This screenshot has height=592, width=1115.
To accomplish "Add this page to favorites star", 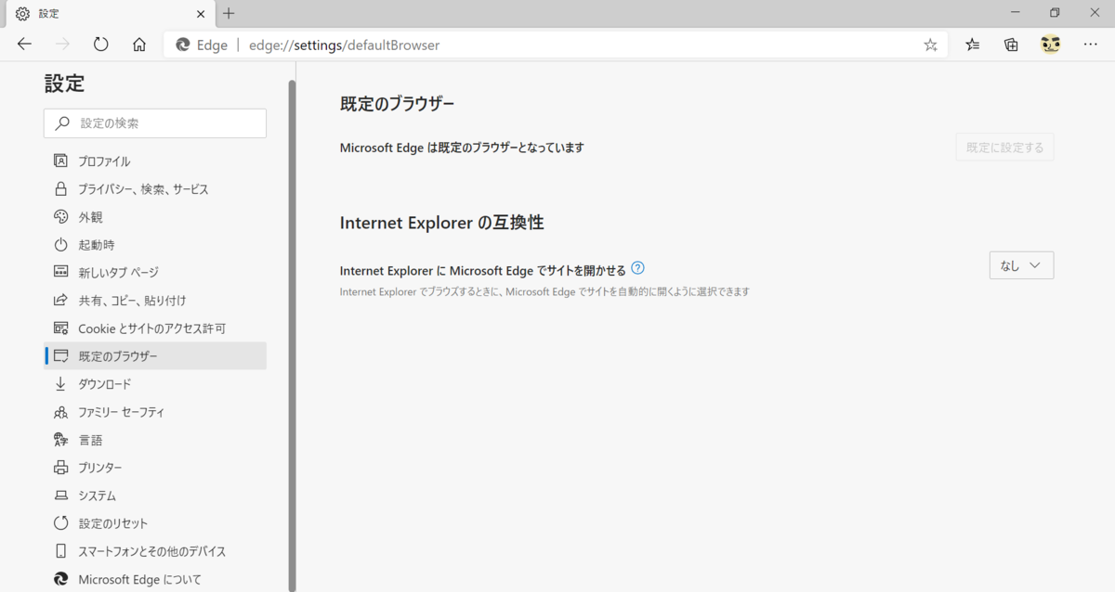I will (x=930, y=45).
